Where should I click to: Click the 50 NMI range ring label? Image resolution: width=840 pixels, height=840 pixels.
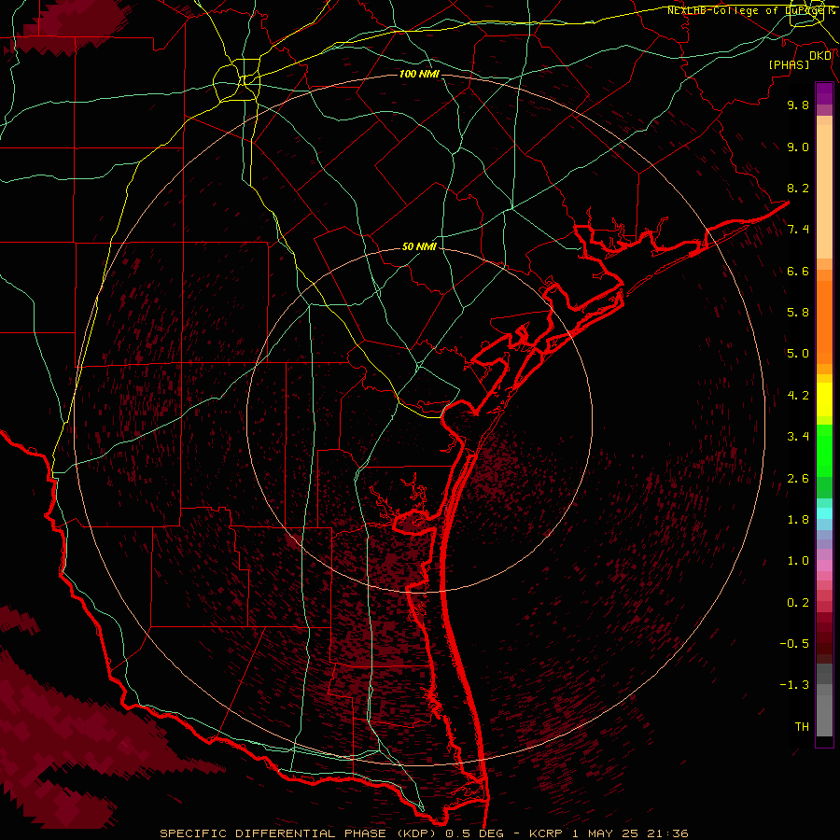pyautogui.click(x=419, y=247)
